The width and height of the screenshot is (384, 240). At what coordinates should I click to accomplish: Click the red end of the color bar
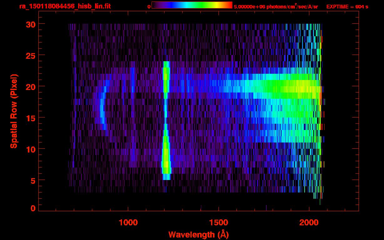click(x=230, y=5)
